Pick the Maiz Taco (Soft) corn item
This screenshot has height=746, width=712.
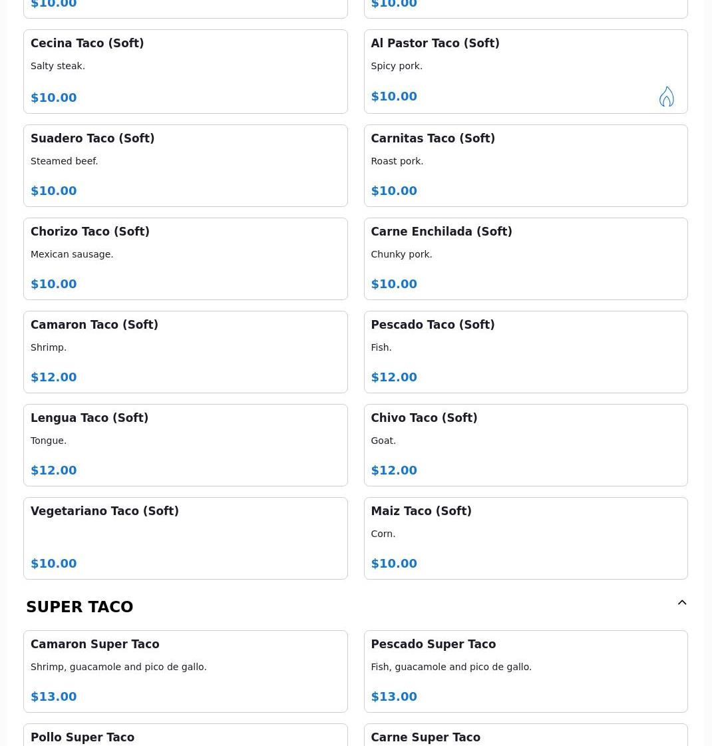(x=526, y=538)
